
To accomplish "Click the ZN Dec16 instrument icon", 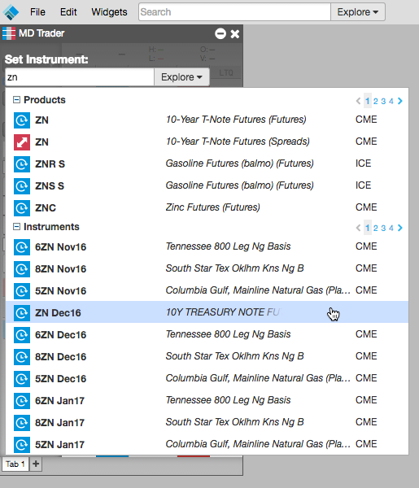I will pos(22,313).
